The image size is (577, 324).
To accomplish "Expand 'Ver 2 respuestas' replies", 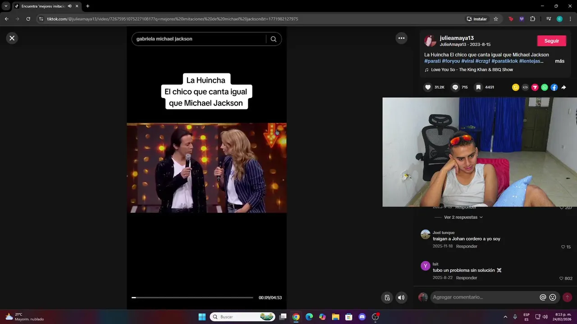I will click(463, 217).
